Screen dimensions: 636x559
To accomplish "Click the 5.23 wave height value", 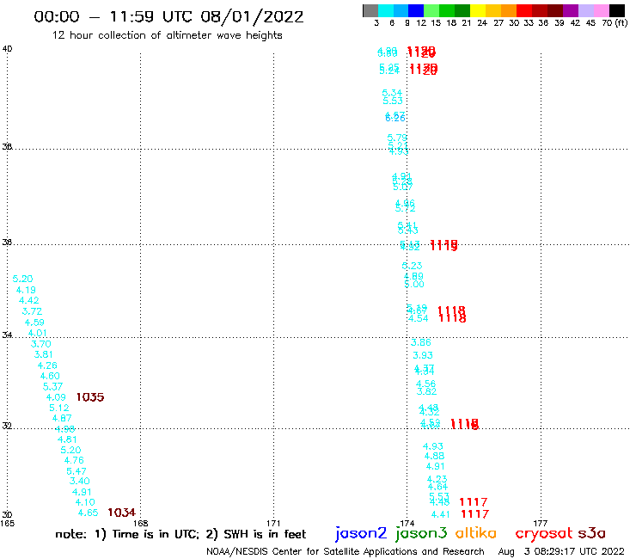I will pos(412,266).
